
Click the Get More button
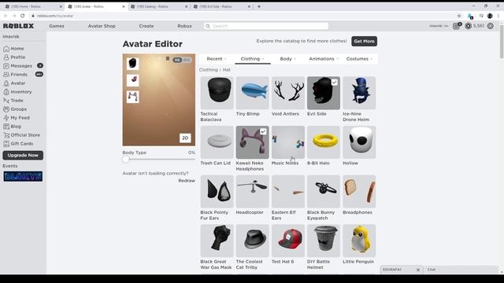tap(364, 41)
